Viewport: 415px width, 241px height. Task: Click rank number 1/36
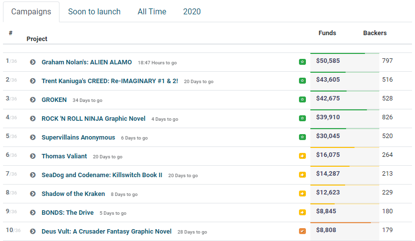11,61
